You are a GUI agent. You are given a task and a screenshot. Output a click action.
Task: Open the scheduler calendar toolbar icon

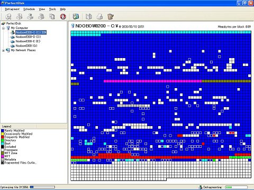(76, 16)
